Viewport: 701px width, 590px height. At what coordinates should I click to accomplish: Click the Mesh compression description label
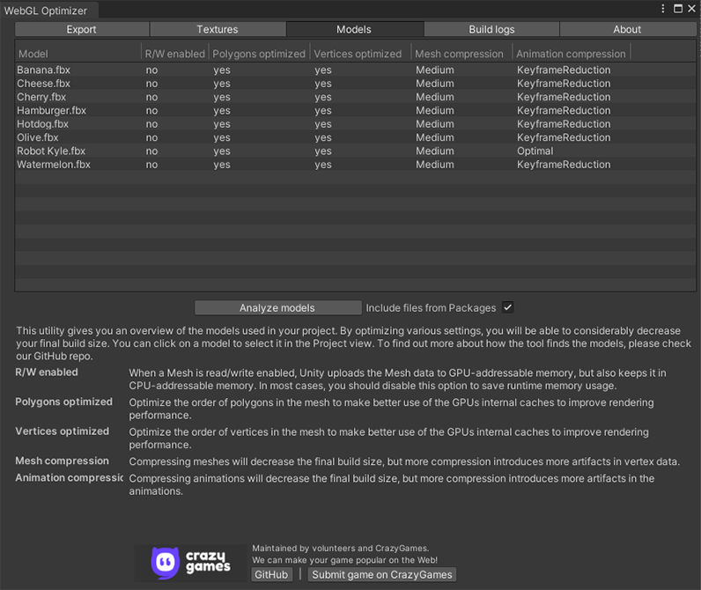point(63,461)
